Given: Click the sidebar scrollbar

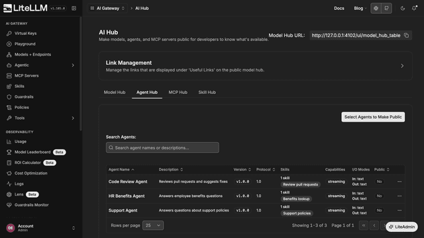Looking at the screenshot, I should coord(81,74).
